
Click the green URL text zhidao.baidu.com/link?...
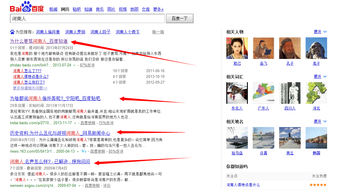(x=31, y=65)
